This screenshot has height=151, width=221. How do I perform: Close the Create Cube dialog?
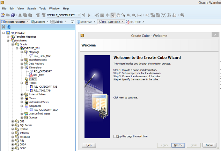click(x=215, y=35)
